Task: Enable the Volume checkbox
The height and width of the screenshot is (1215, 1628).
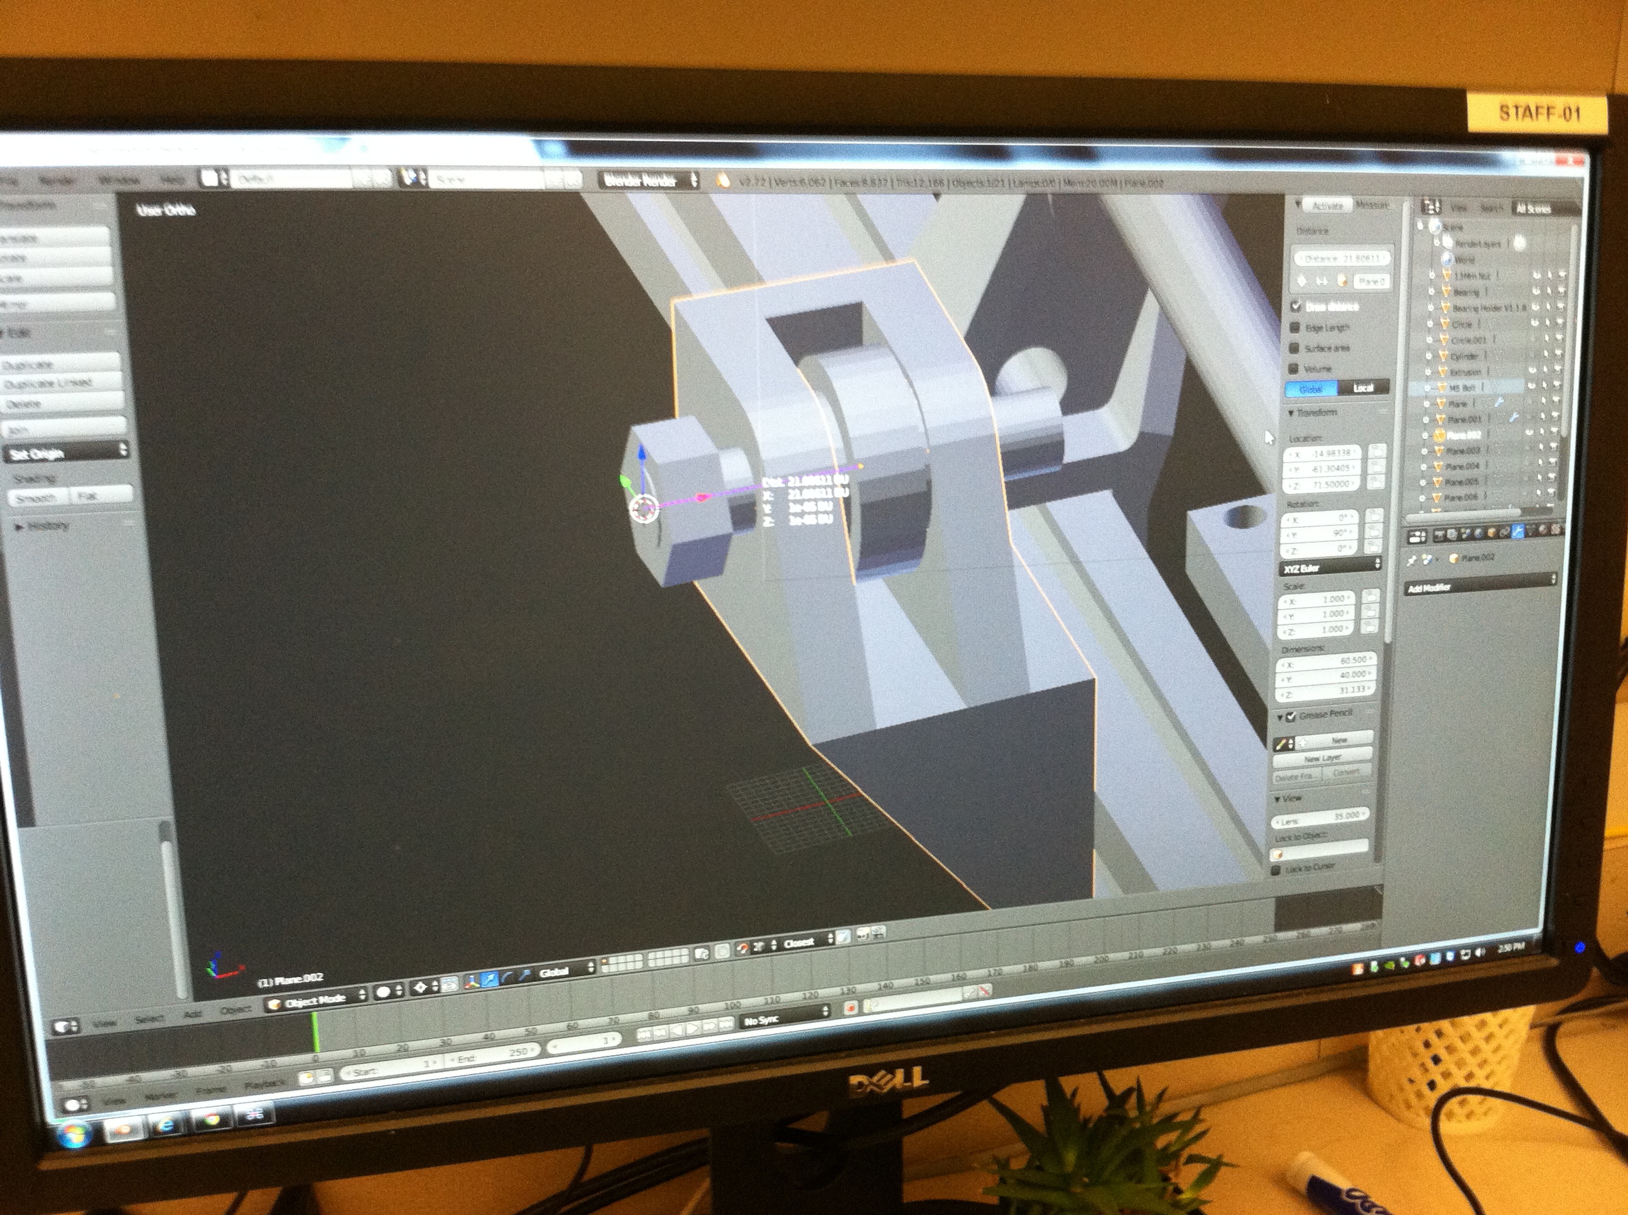Action: point(1294,368)
